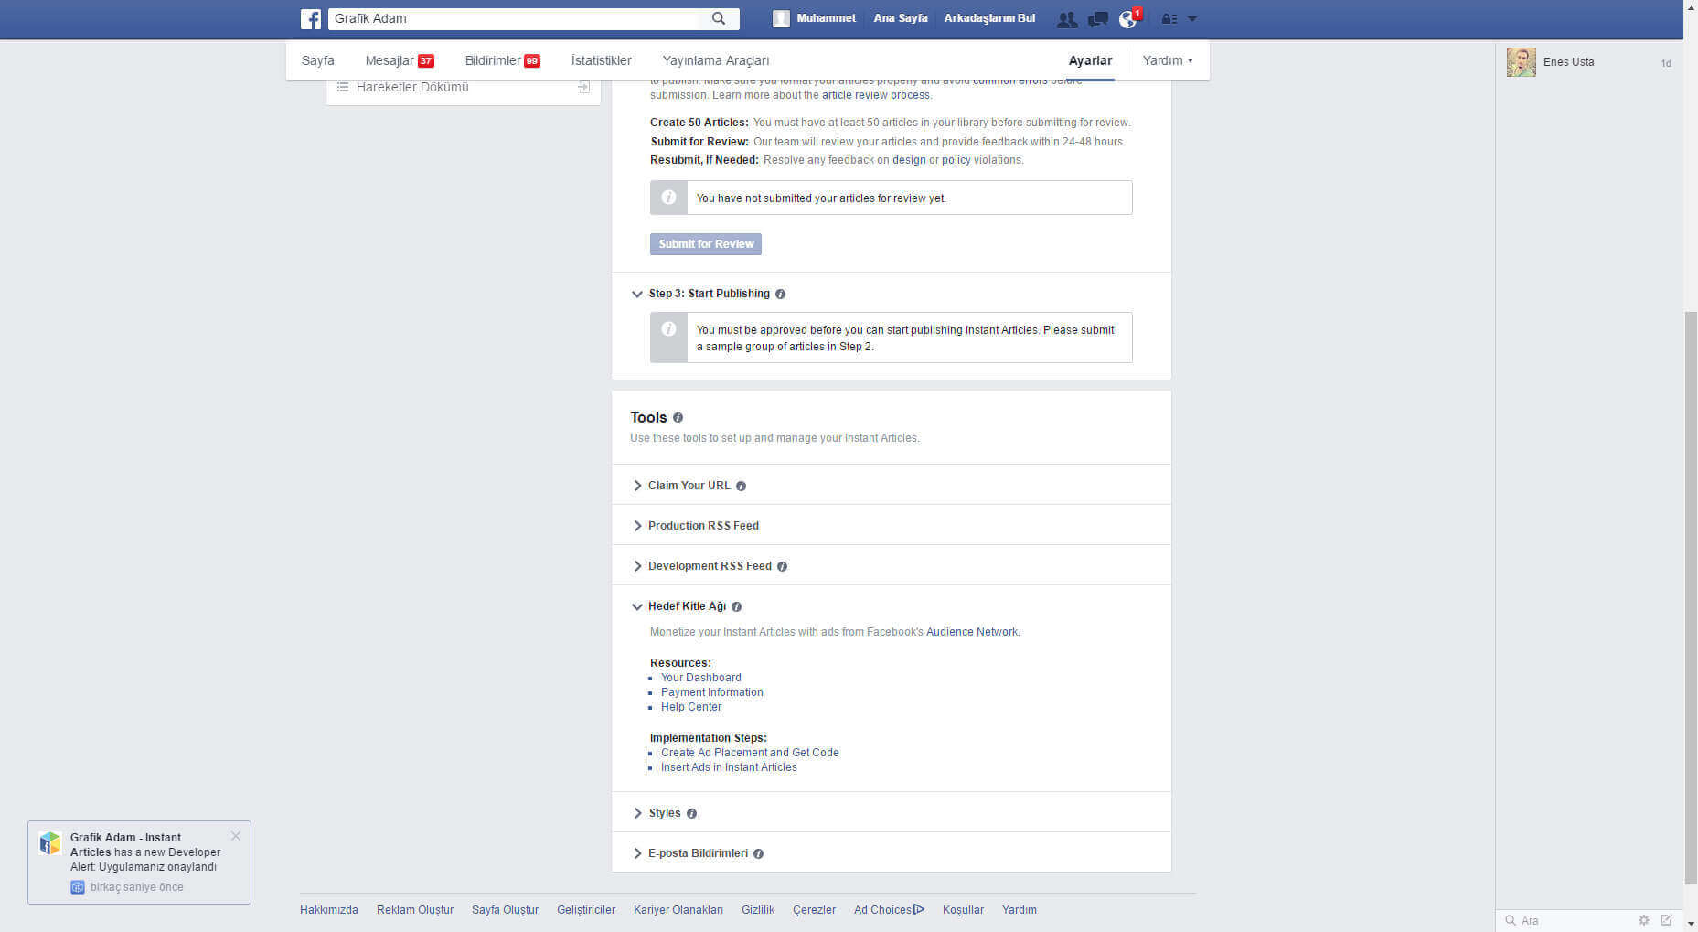1698x932 pixels.
Task: Open the Bildirimler tab
Action: click(502, 60)
